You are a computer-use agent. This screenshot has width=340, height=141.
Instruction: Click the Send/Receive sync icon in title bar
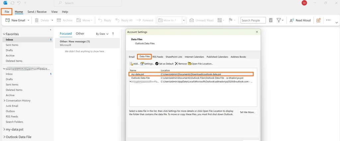12,3
